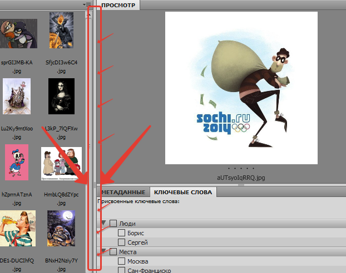Tick the Сергей keyword checkbox
This screenshot has width=346, height=273.
coord(121,243)
